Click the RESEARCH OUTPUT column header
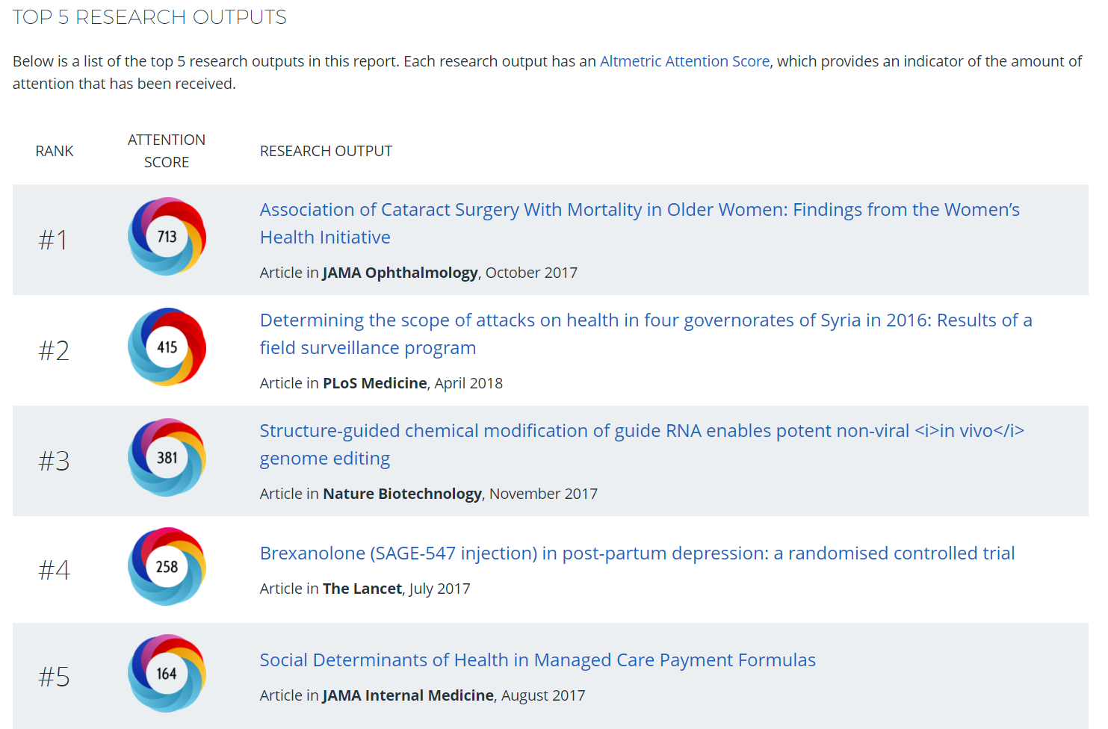Viewport: 1108px width, 729px height. (326, 151)
